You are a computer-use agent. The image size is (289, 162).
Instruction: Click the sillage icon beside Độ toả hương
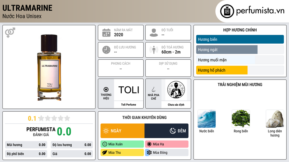(154, 50)
